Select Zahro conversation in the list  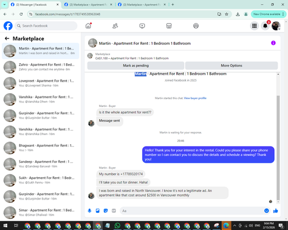tap(40, 67)
